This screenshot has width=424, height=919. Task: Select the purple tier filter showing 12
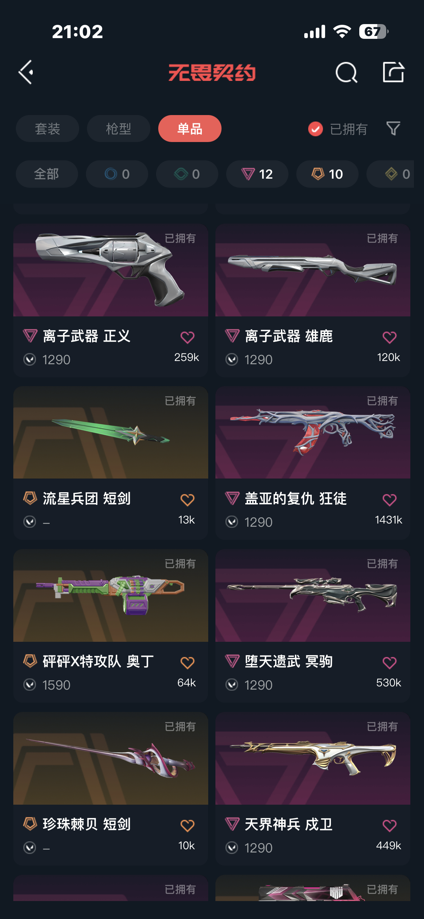click(x=257, y=174)
